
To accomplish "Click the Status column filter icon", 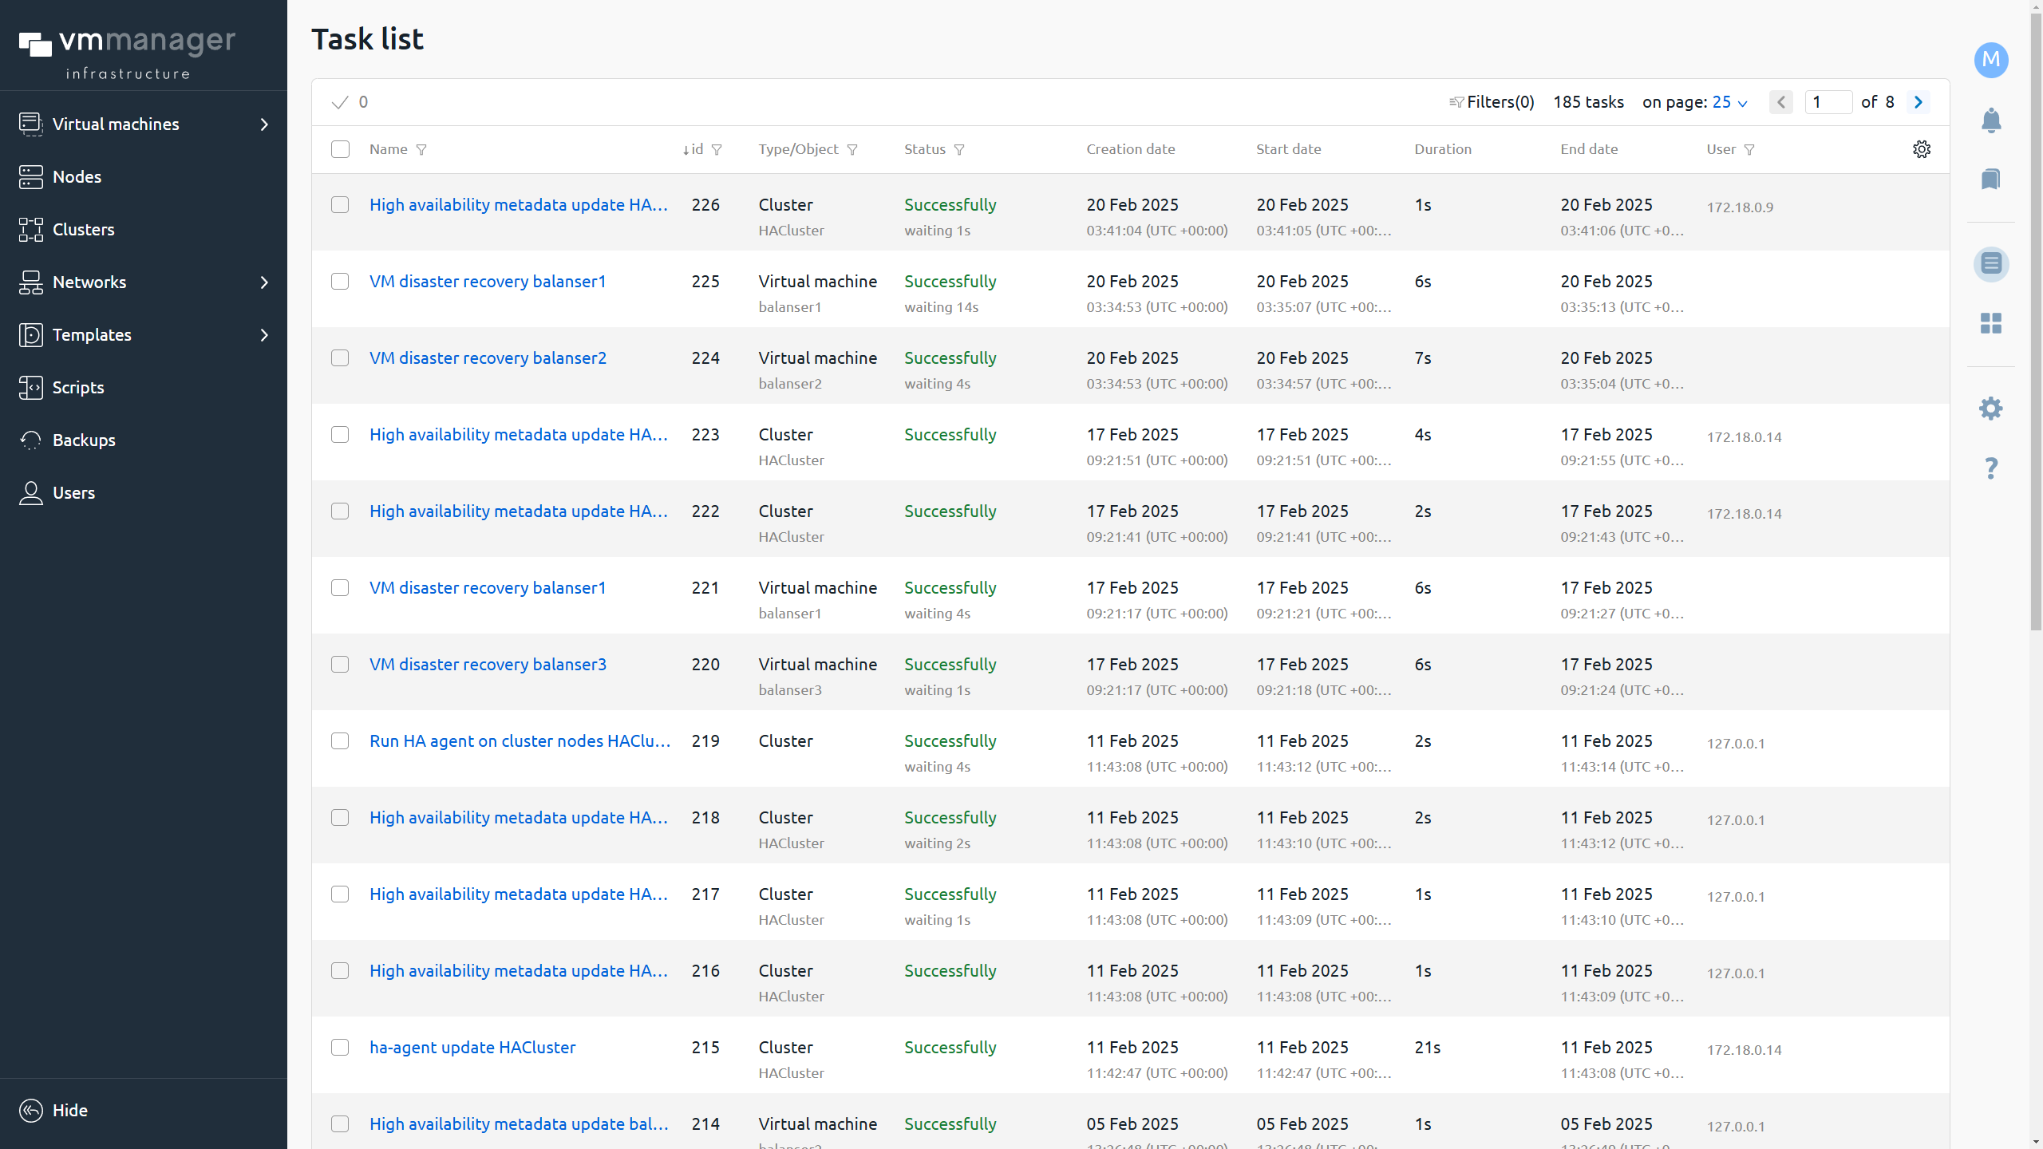I will pos(959,150).
